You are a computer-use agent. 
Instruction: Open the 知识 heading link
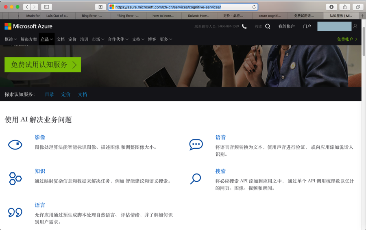pos(40,171)
